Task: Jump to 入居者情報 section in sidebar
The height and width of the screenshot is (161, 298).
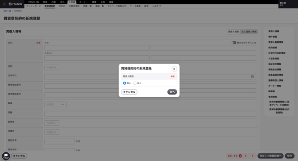Action: coord(274,59)
